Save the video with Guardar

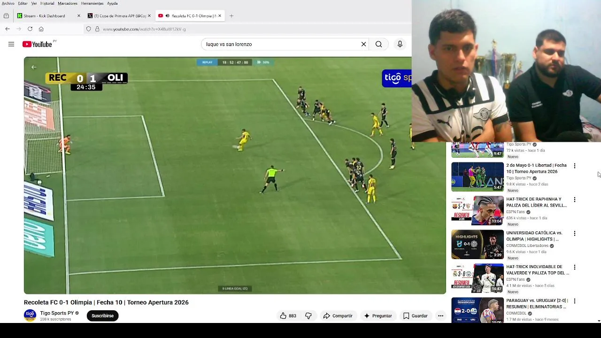415,316
